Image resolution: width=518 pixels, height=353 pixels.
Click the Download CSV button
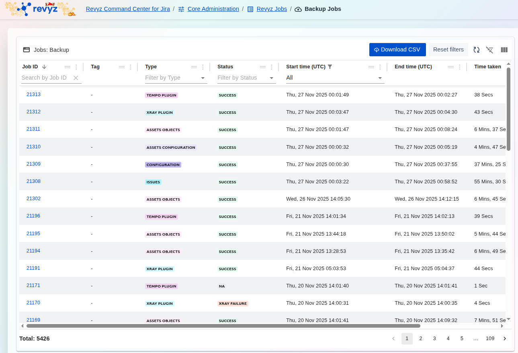pyautogui.click(x=397, y=50)
